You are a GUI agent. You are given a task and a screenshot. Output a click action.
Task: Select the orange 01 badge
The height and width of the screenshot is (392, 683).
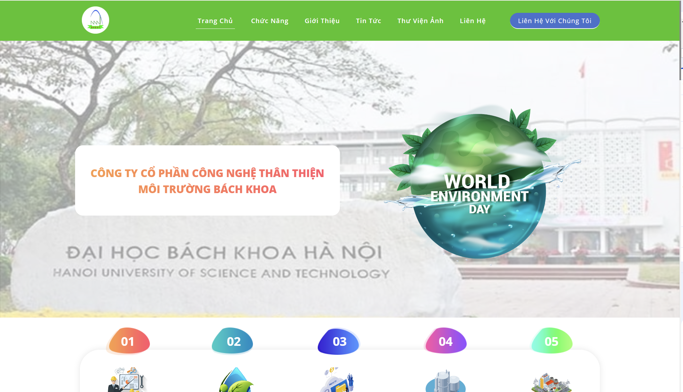(128, 341)
